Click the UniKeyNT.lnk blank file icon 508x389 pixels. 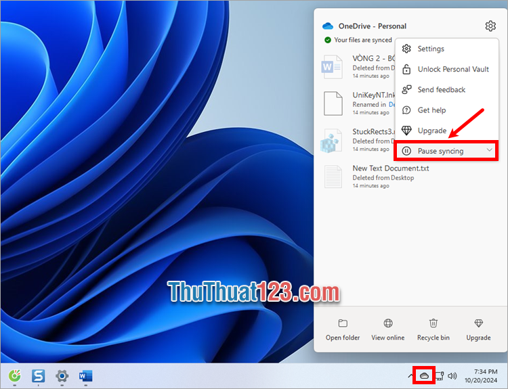click(333, 104)
